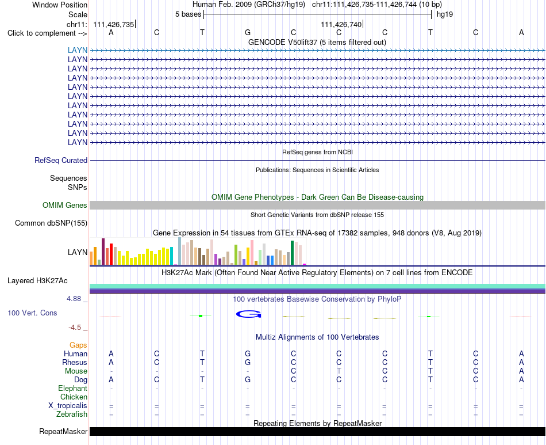The width and height of the screenshot is (546, 445).
Task: Click the 'chr11:' base position label
Action: tap(76, 24)
